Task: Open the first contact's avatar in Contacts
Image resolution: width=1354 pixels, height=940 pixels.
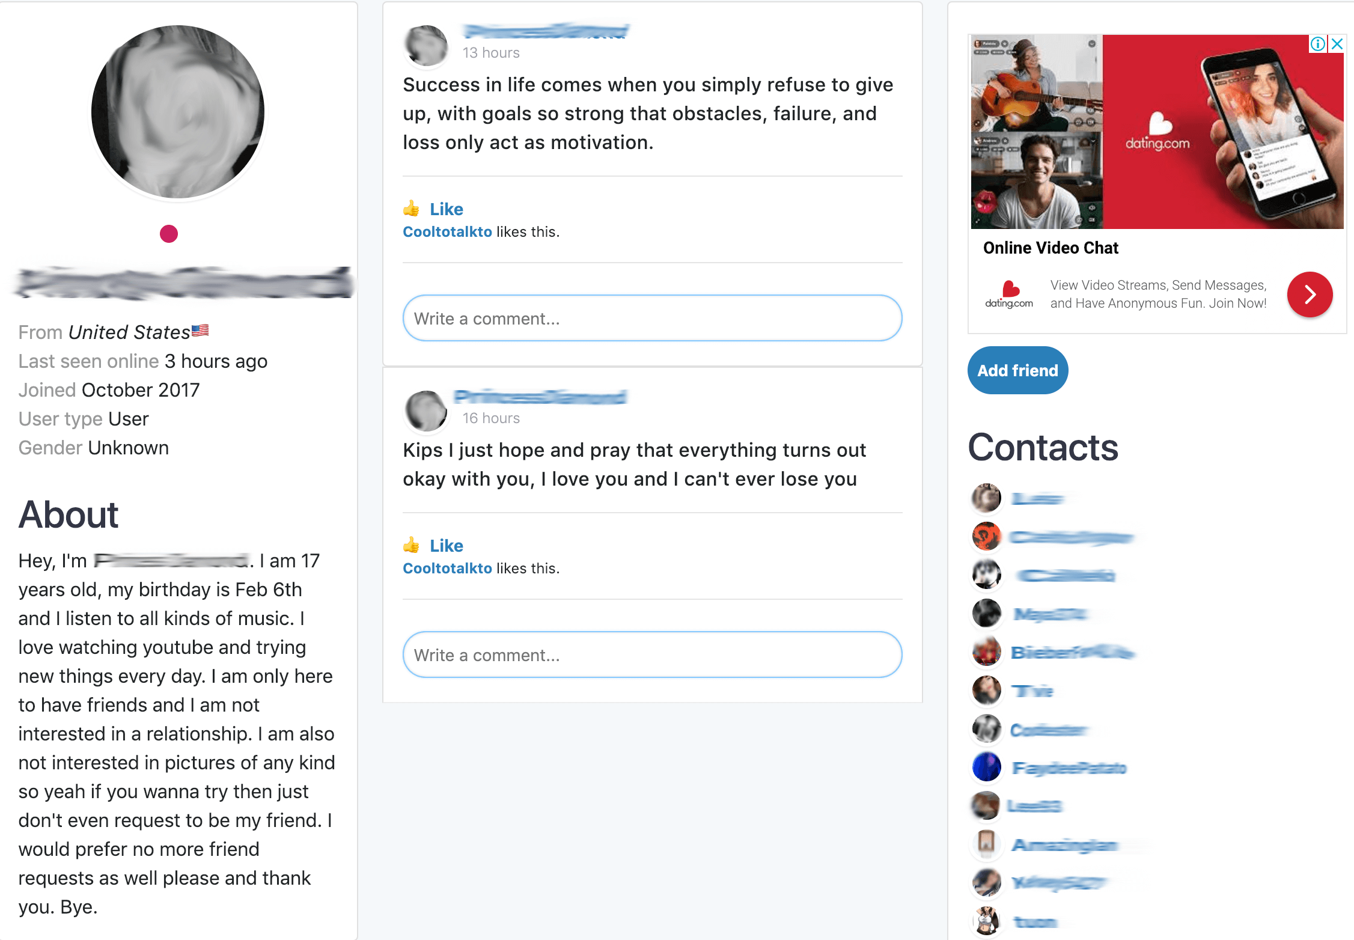Action: pyautogui.click(x=986, y=498)
